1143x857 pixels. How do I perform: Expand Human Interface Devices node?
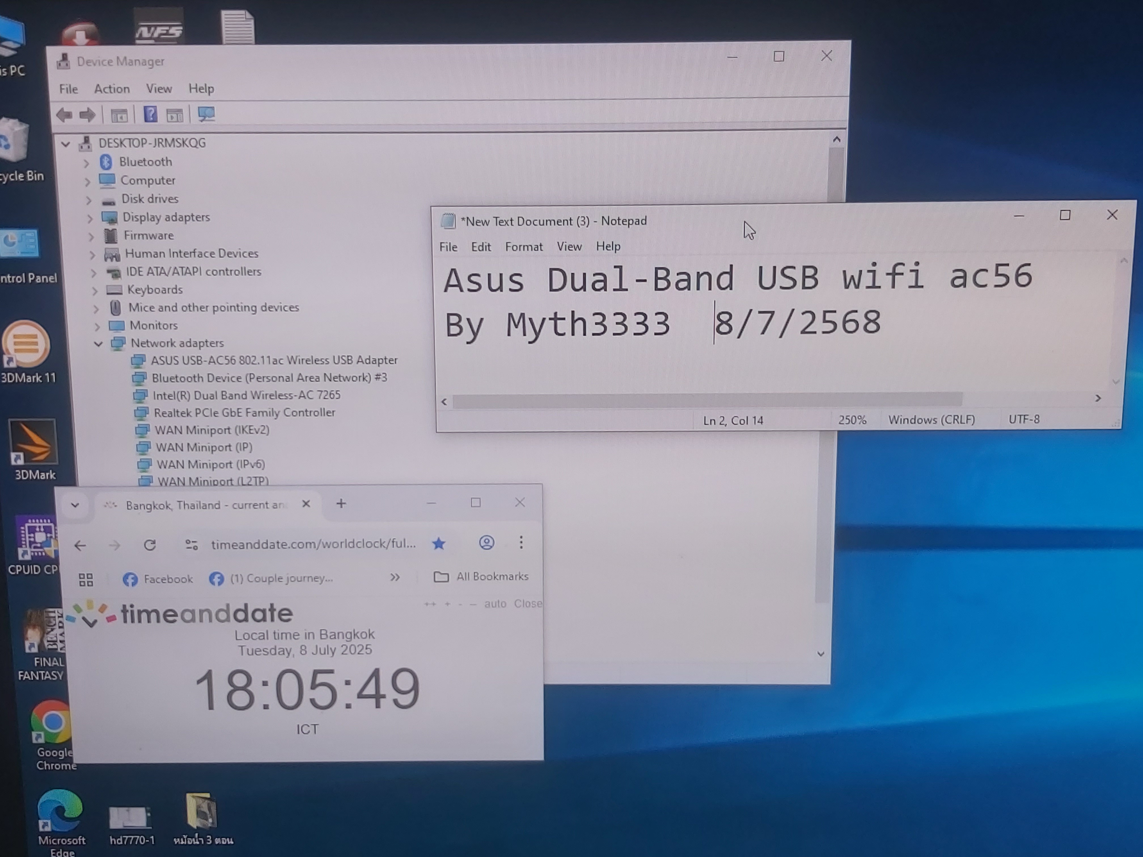pyautogui.click(x=92, y=255)
